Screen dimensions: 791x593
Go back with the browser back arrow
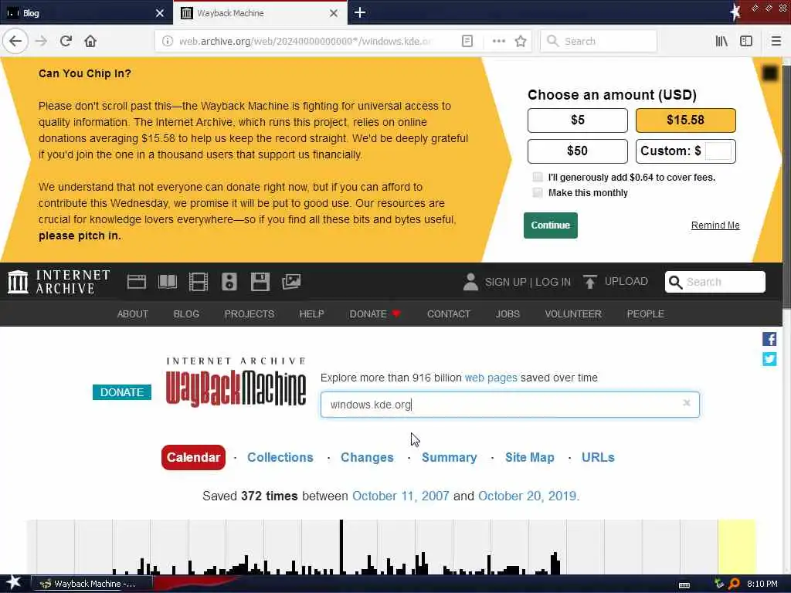pos(15,41)
